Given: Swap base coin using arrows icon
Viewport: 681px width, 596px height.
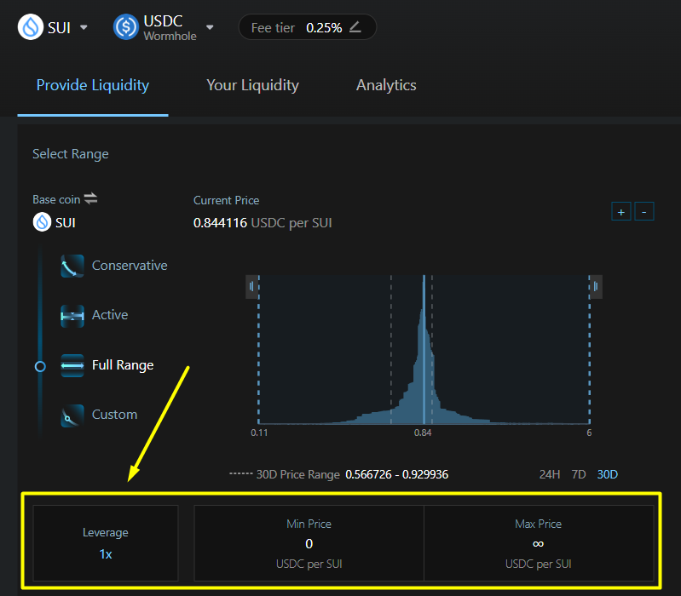Looking at the screenshot, I should pyautogui.click(x=90, y=198).
